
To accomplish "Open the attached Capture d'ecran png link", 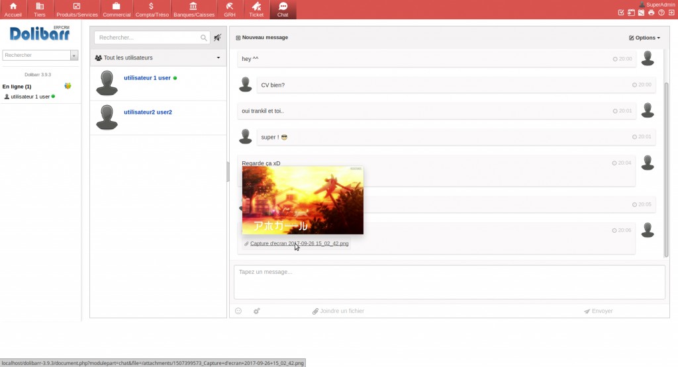I will tap(299, 243).
